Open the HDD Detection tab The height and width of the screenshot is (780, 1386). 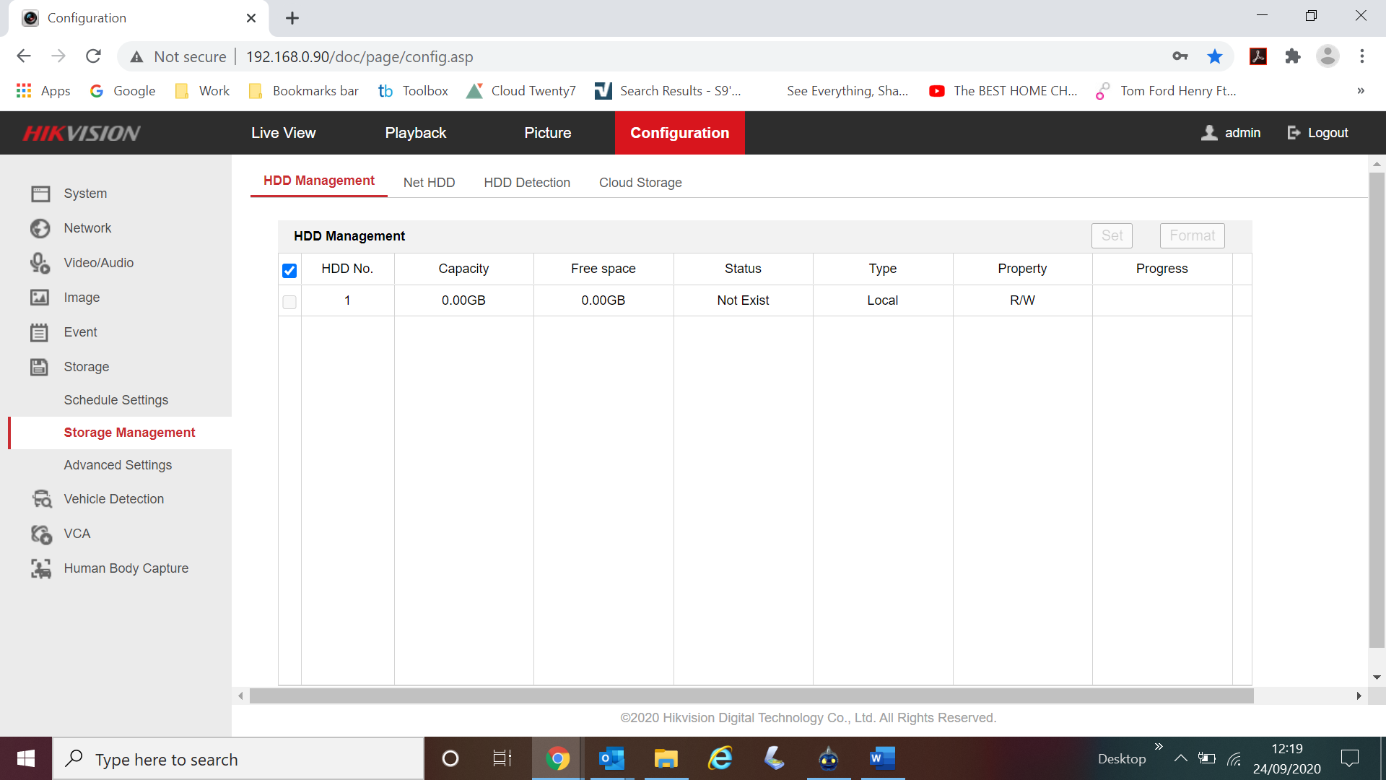tap(527, 183)
